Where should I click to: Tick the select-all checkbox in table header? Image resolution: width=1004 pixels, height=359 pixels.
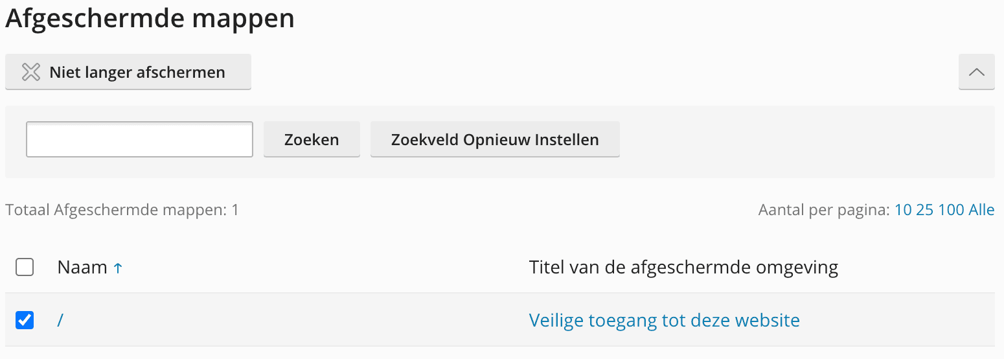point(25,267)
